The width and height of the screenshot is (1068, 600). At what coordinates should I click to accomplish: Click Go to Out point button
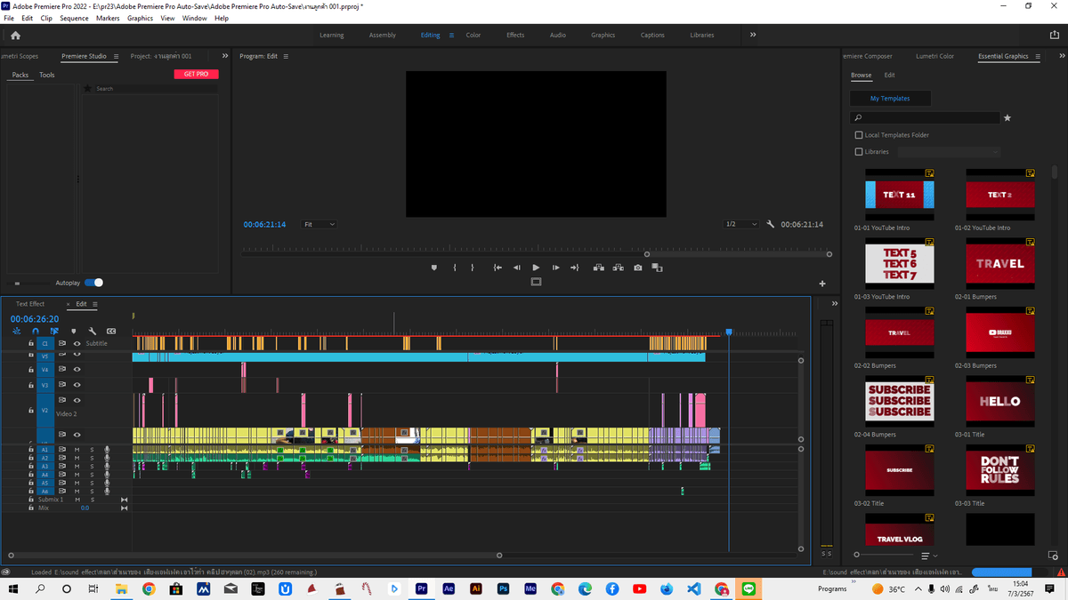(575, 268)
